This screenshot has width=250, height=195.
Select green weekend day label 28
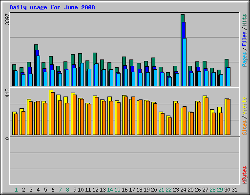coord(212,190)
